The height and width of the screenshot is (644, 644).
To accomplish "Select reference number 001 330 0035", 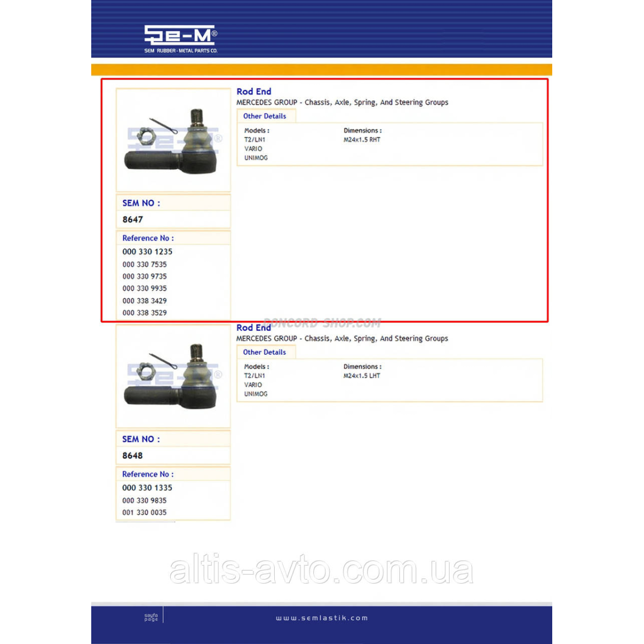I will point(144,513).
